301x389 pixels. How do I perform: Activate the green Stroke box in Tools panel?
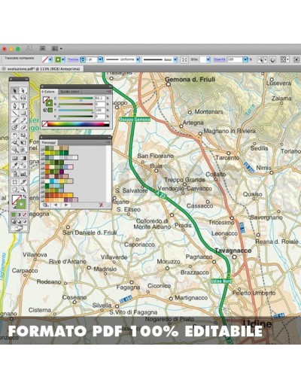[21, 204]
